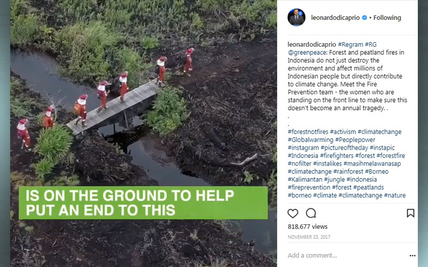This screenshot has width=428, height=267.
Task: Click the 818,677 views count
Action: pos(308,226)
